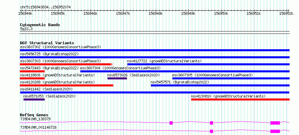Select the large exon of TIMD4|NM_001146726

(x=275, y=131)
